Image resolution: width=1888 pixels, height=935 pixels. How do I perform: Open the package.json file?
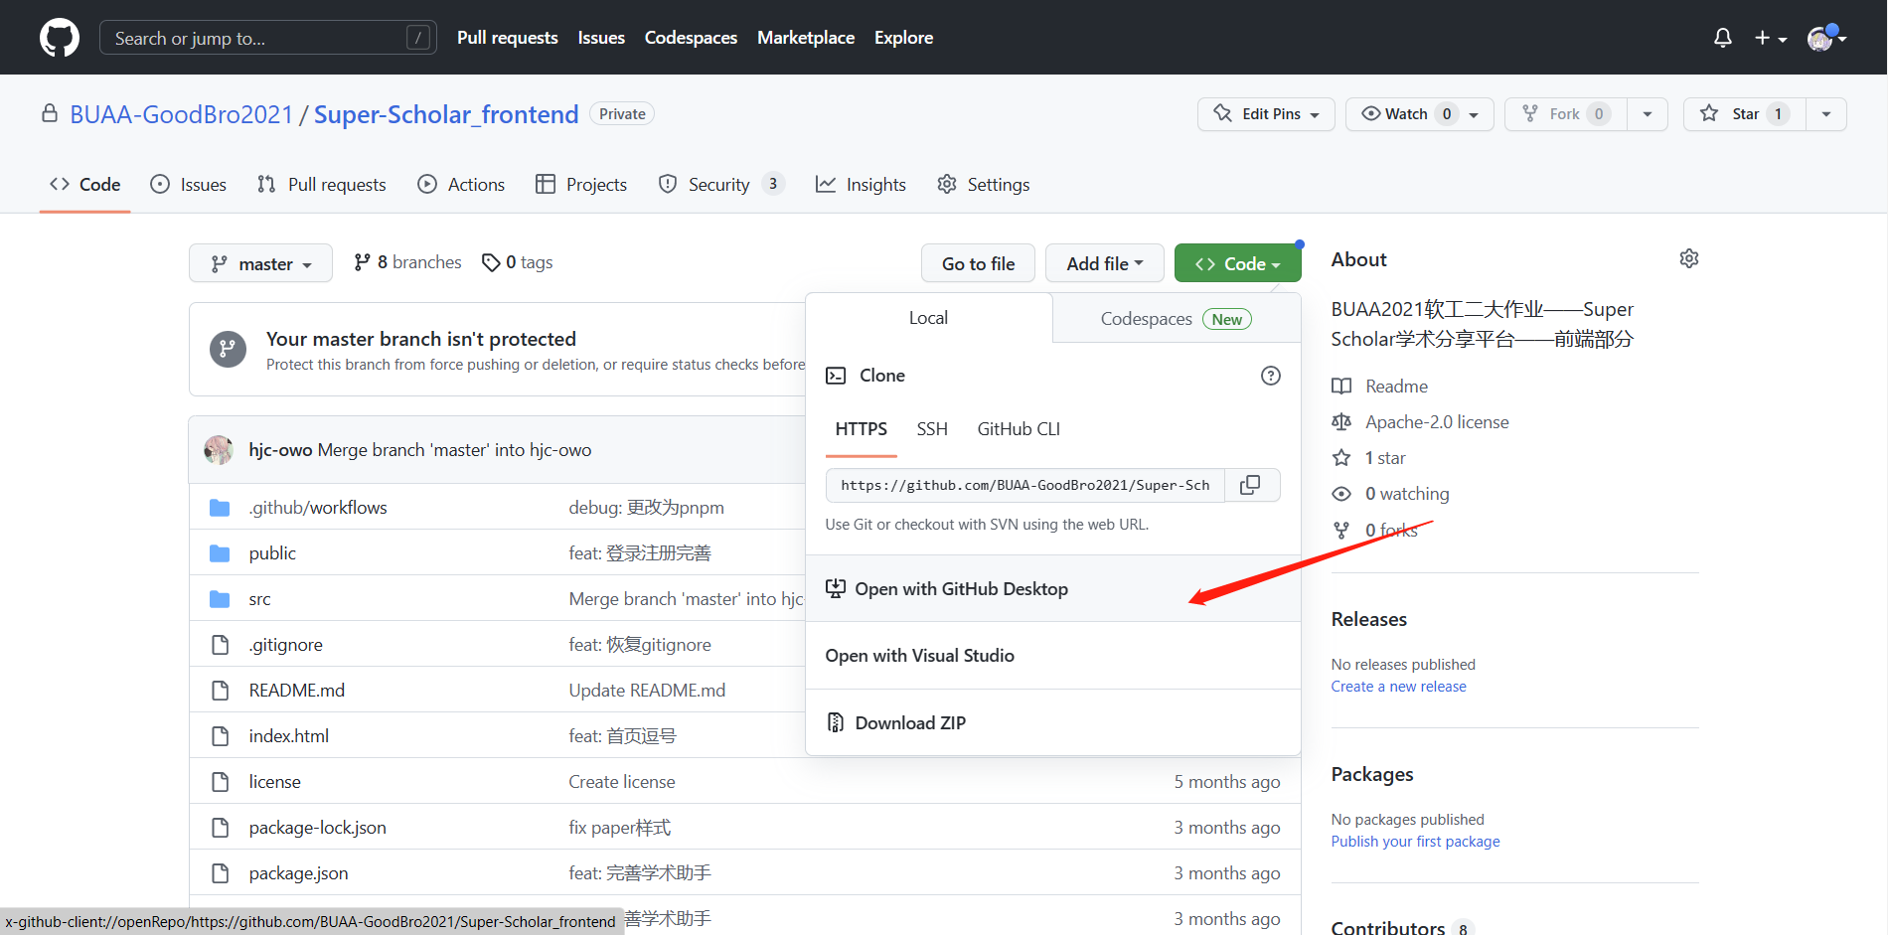(x=298, y=873)
